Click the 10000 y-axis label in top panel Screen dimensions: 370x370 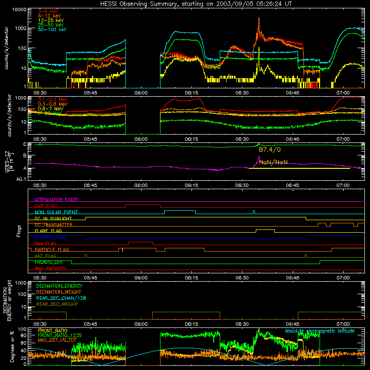point(19,10)
